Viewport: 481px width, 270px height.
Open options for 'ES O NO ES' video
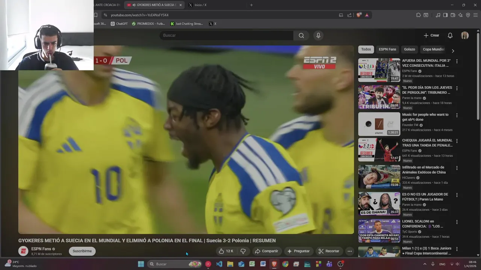click(457, 195)
